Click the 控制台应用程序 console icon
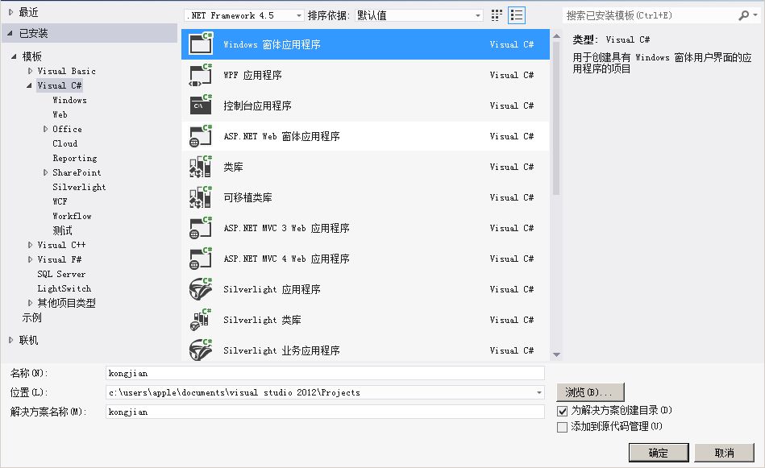 click(x=201, y=106)
